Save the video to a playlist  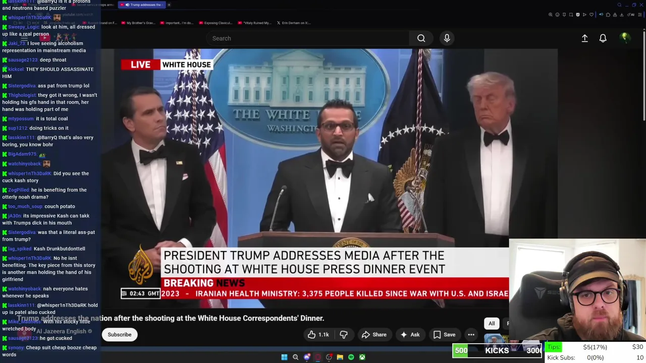[x=444, y=335]
